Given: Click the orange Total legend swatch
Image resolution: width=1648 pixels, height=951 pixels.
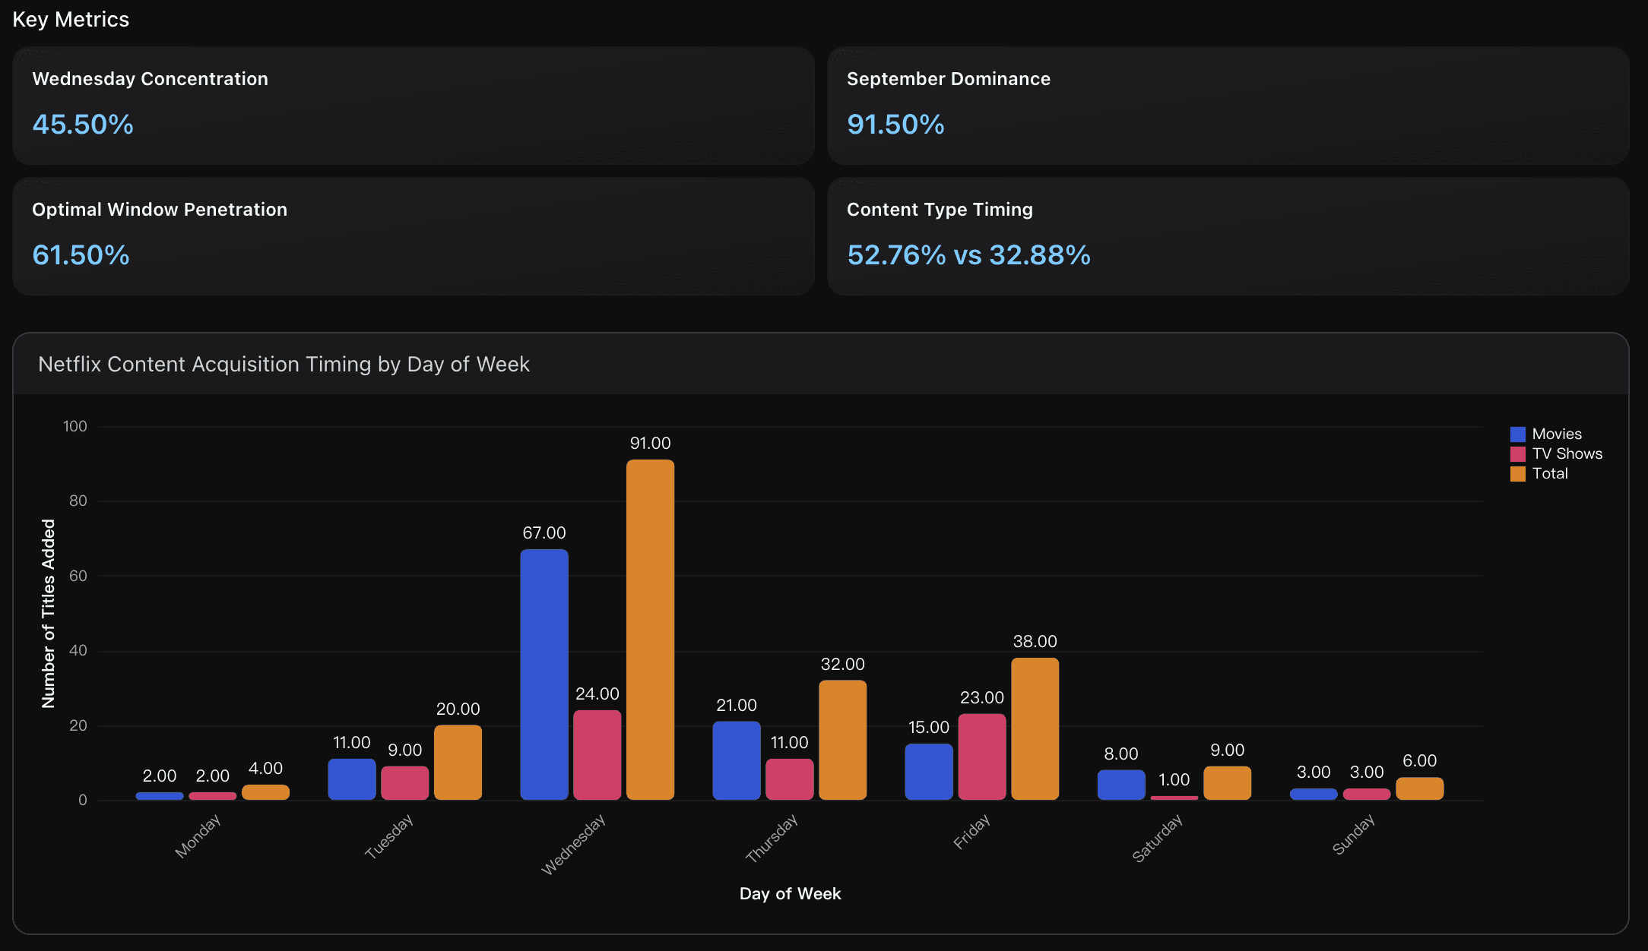Looking at the screenshot, I should [x=1517, y=472].
